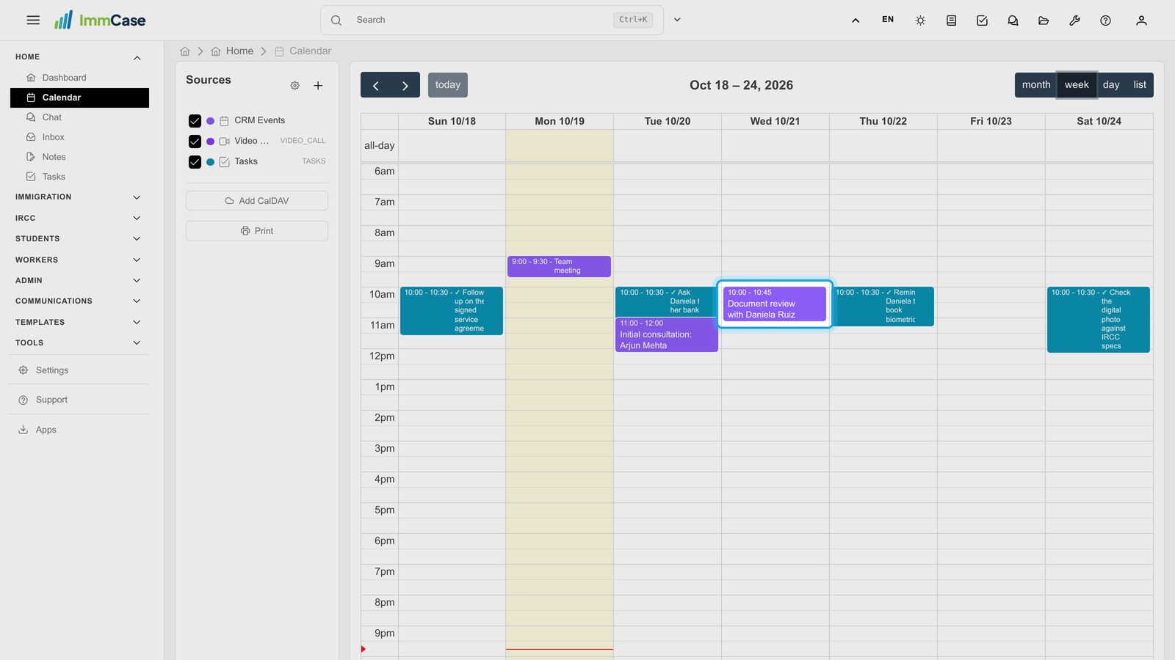Go to previous week arrow

(375, 85)
